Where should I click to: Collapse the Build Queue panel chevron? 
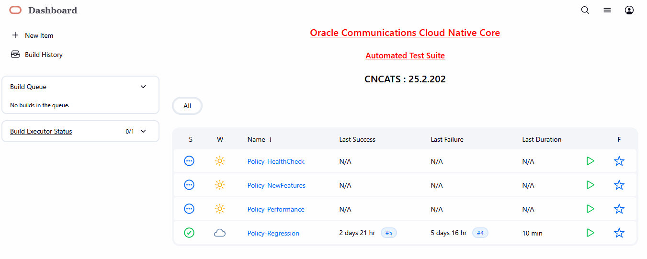pyautogui.click(x=143, y=87)
